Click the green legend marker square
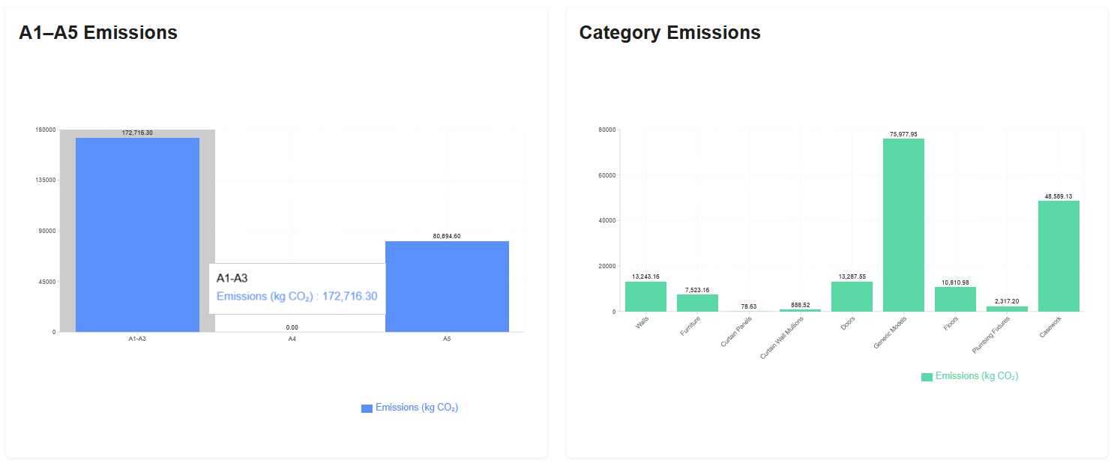 point(926,375)
